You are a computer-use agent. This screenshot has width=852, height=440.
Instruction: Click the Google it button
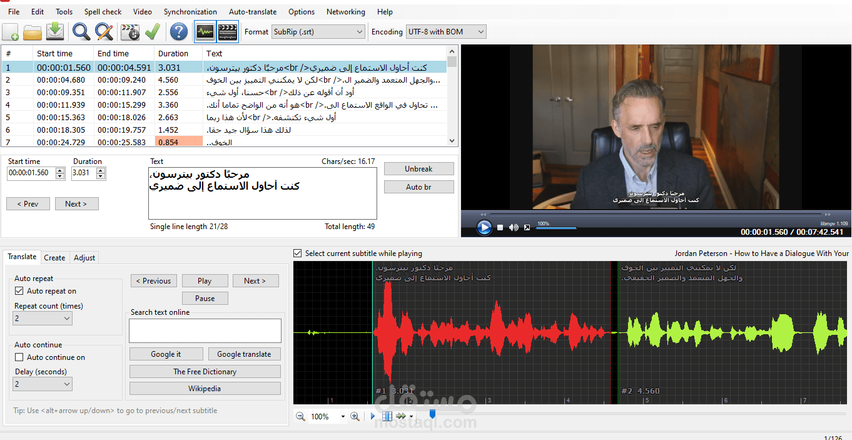[x=166, y=354]
